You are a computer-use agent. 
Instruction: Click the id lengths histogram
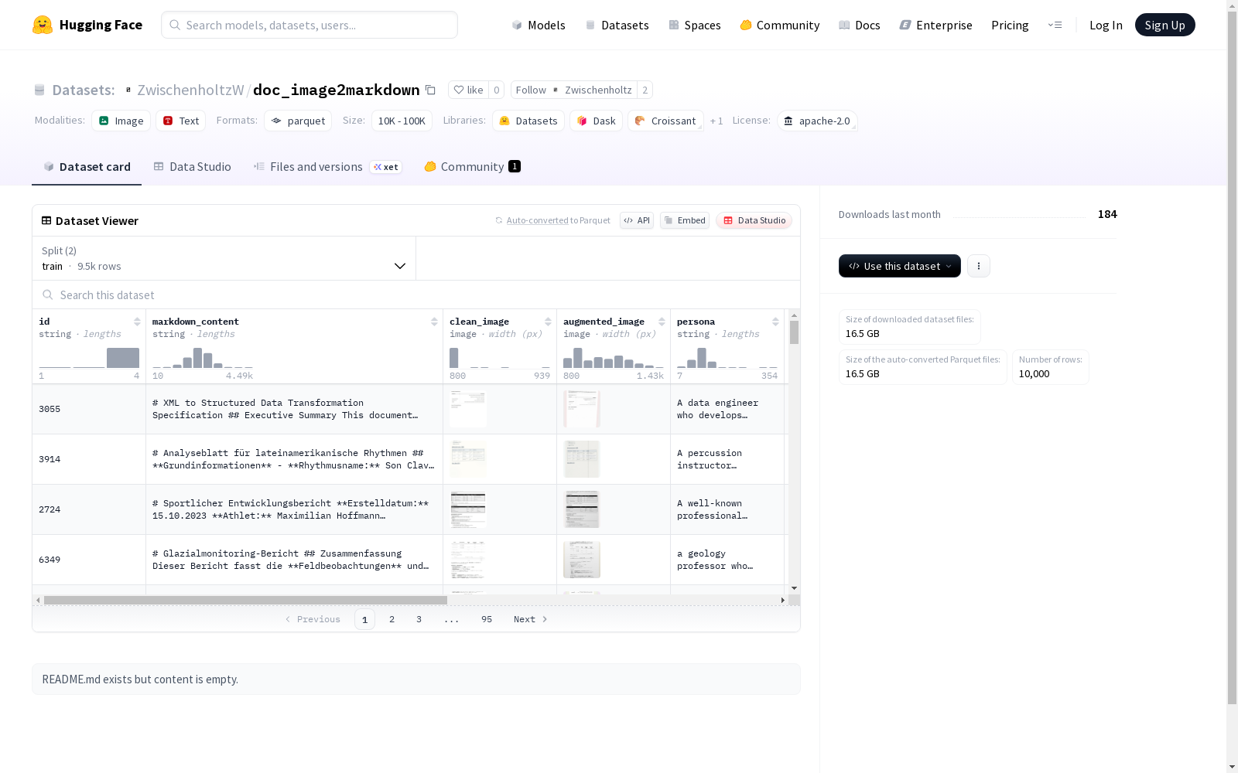tap(89, 358)
